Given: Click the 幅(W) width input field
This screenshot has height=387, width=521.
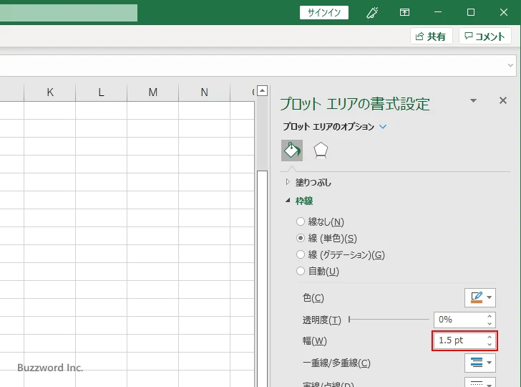Looking at the screenshot, I should [x=458, y=340].
